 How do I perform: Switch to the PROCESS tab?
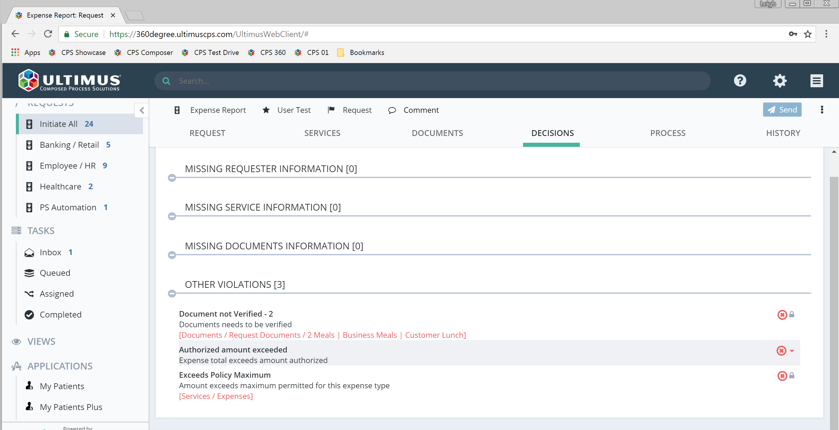coord(668,133)
